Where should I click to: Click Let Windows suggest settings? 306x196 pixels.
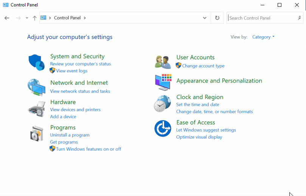(206, 130)
